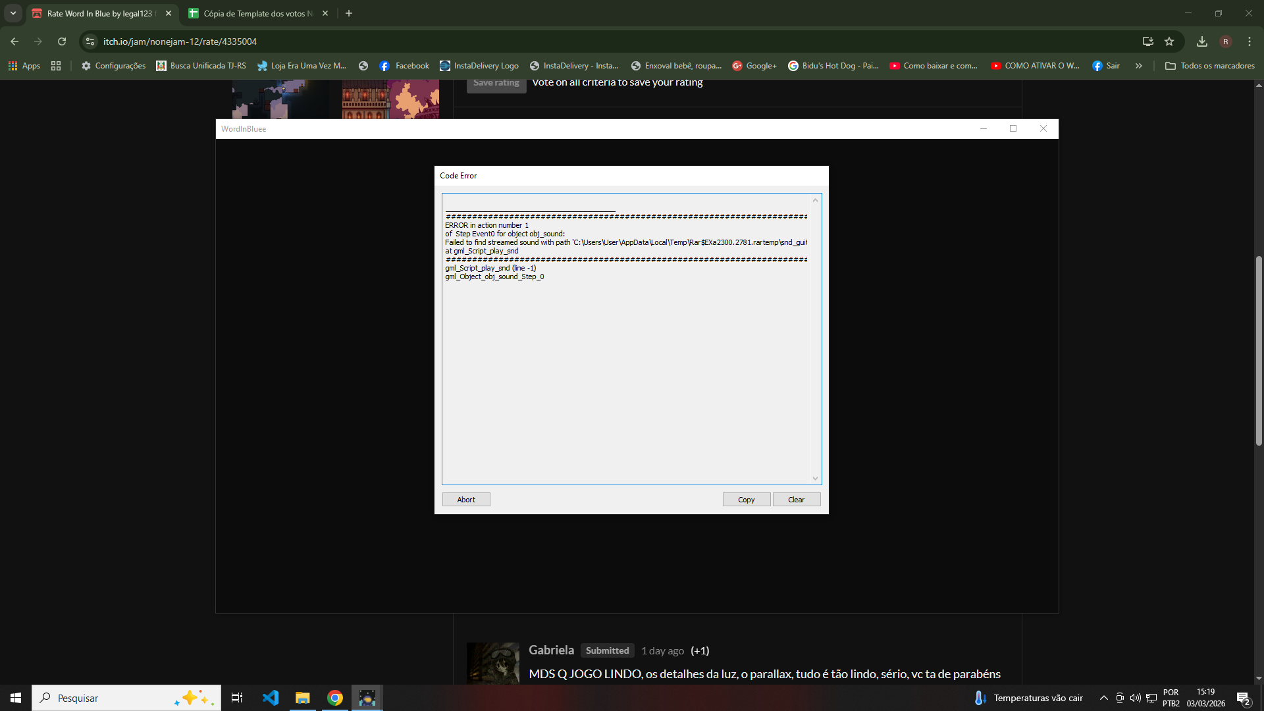Expand the tab search dropdown arrow

13,13
